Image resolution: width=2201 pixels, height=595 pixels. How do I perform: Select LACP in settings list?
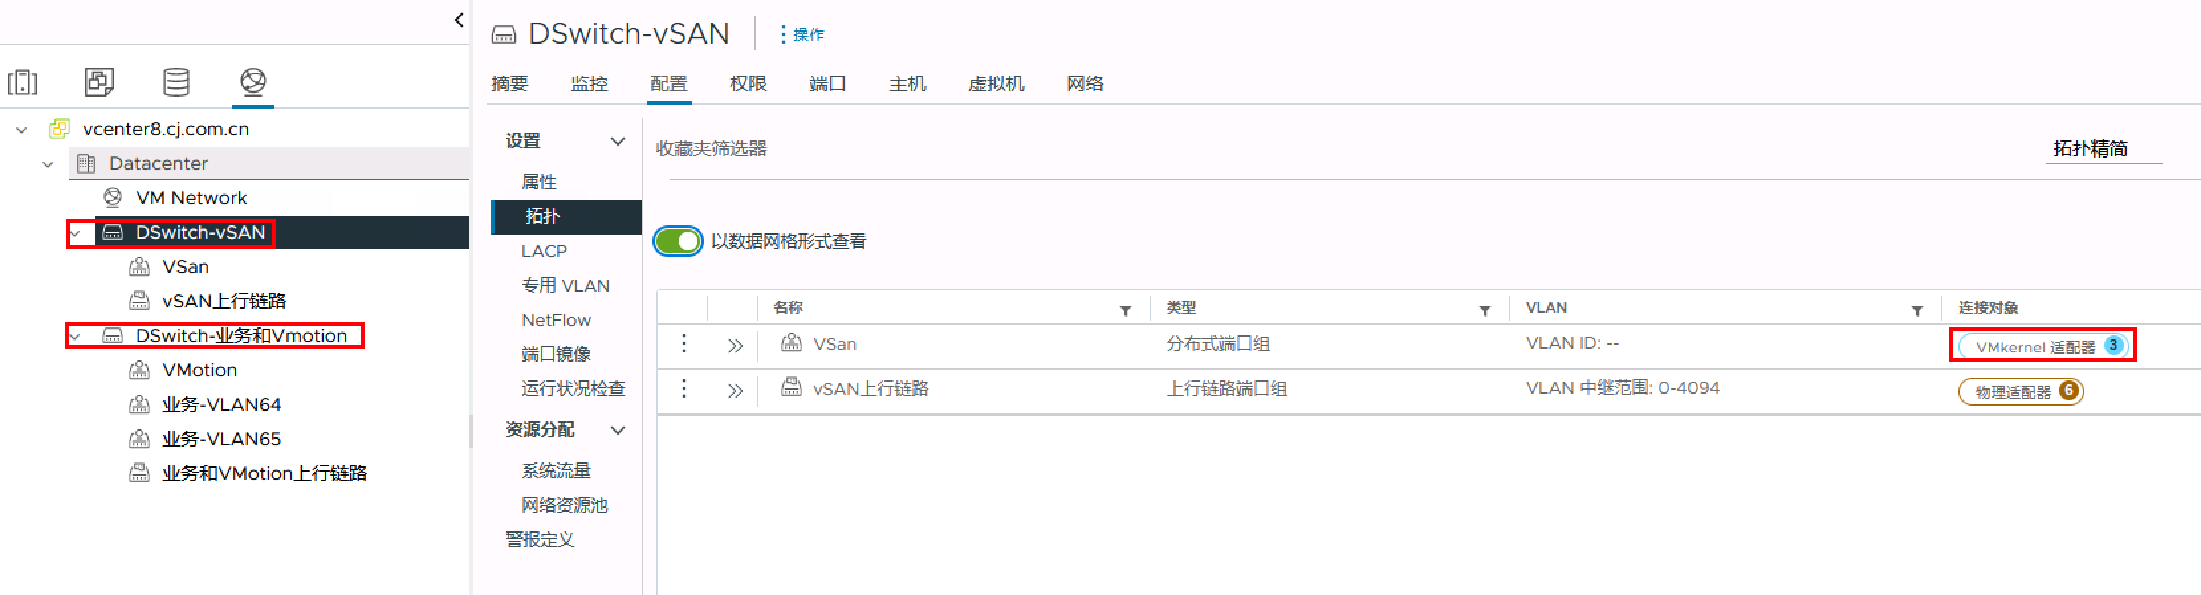coord(544,251)
